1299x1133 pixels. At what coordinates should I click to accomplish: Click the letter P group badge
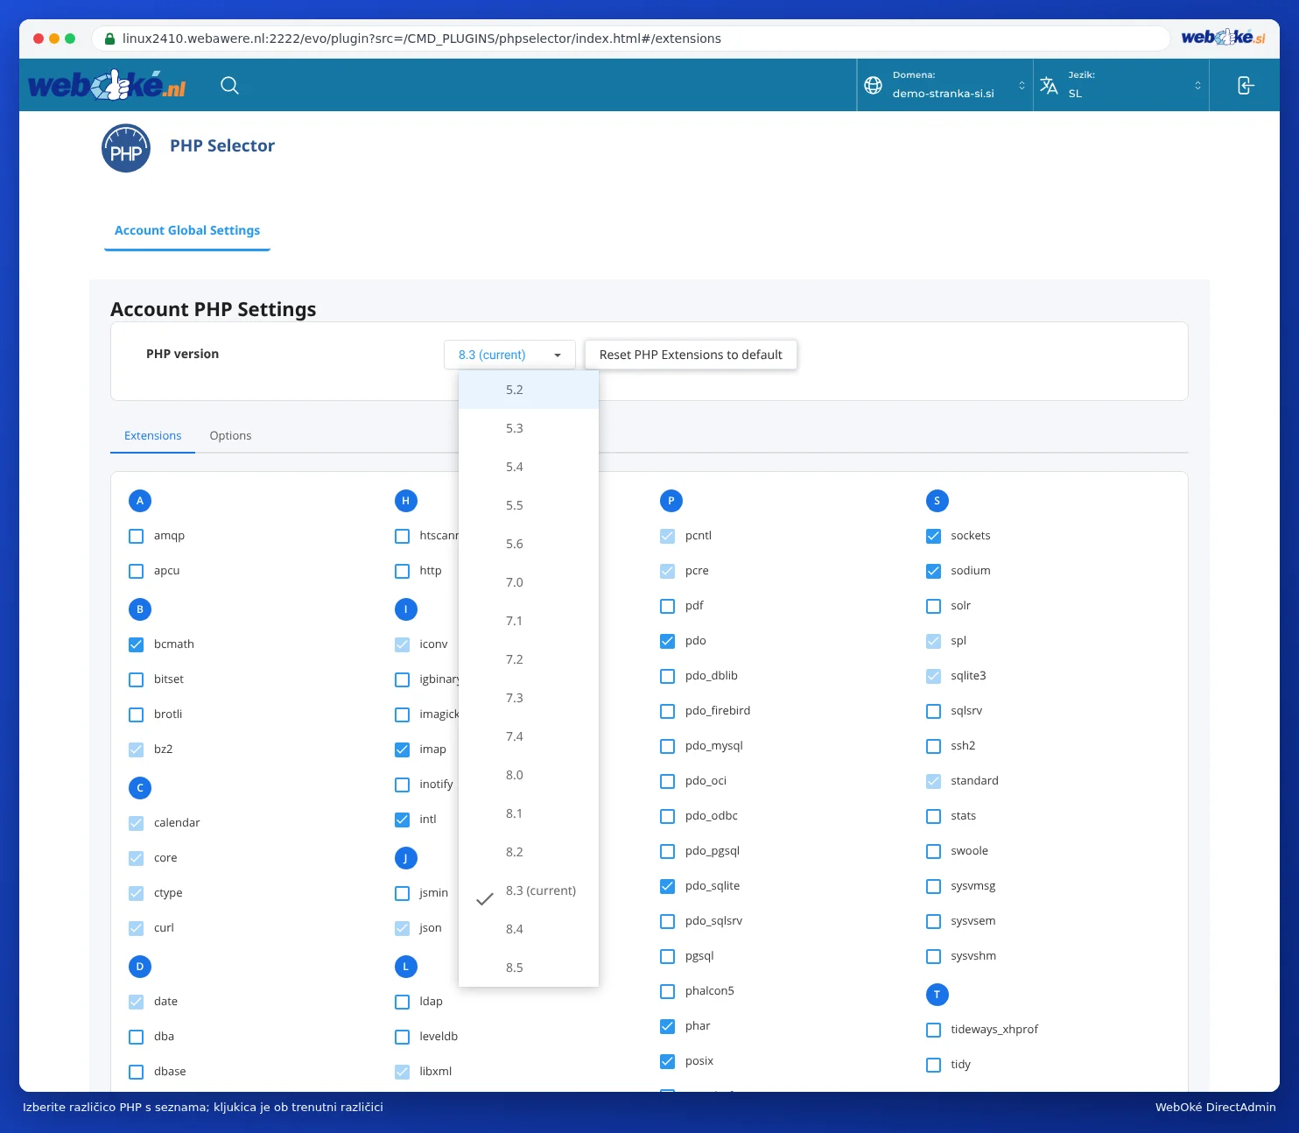671,501
